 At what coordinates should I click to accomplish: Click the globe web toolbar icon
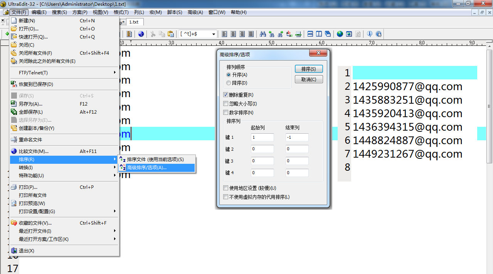(x=340, y=34)
